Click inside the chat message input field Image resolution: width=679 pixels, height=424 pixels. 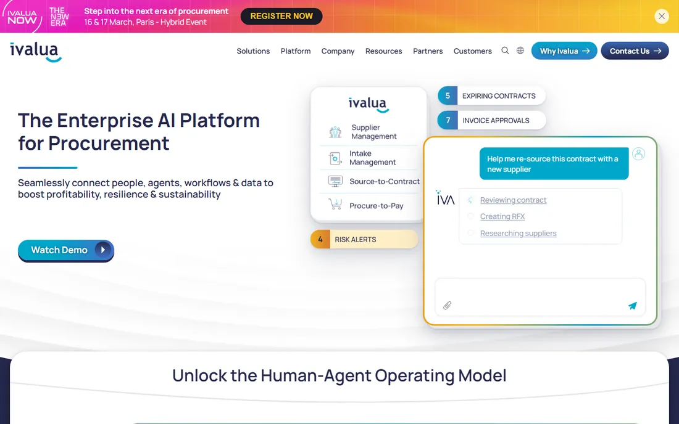click(540, 297)
